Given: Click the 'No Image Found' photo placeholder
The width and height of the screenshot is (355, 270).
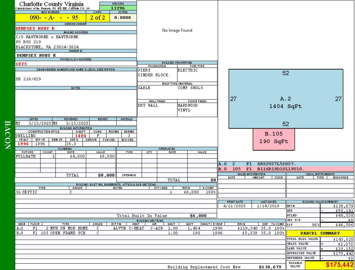Looking at the screenshot, I should pyautogui.click(x=177, y=30).
